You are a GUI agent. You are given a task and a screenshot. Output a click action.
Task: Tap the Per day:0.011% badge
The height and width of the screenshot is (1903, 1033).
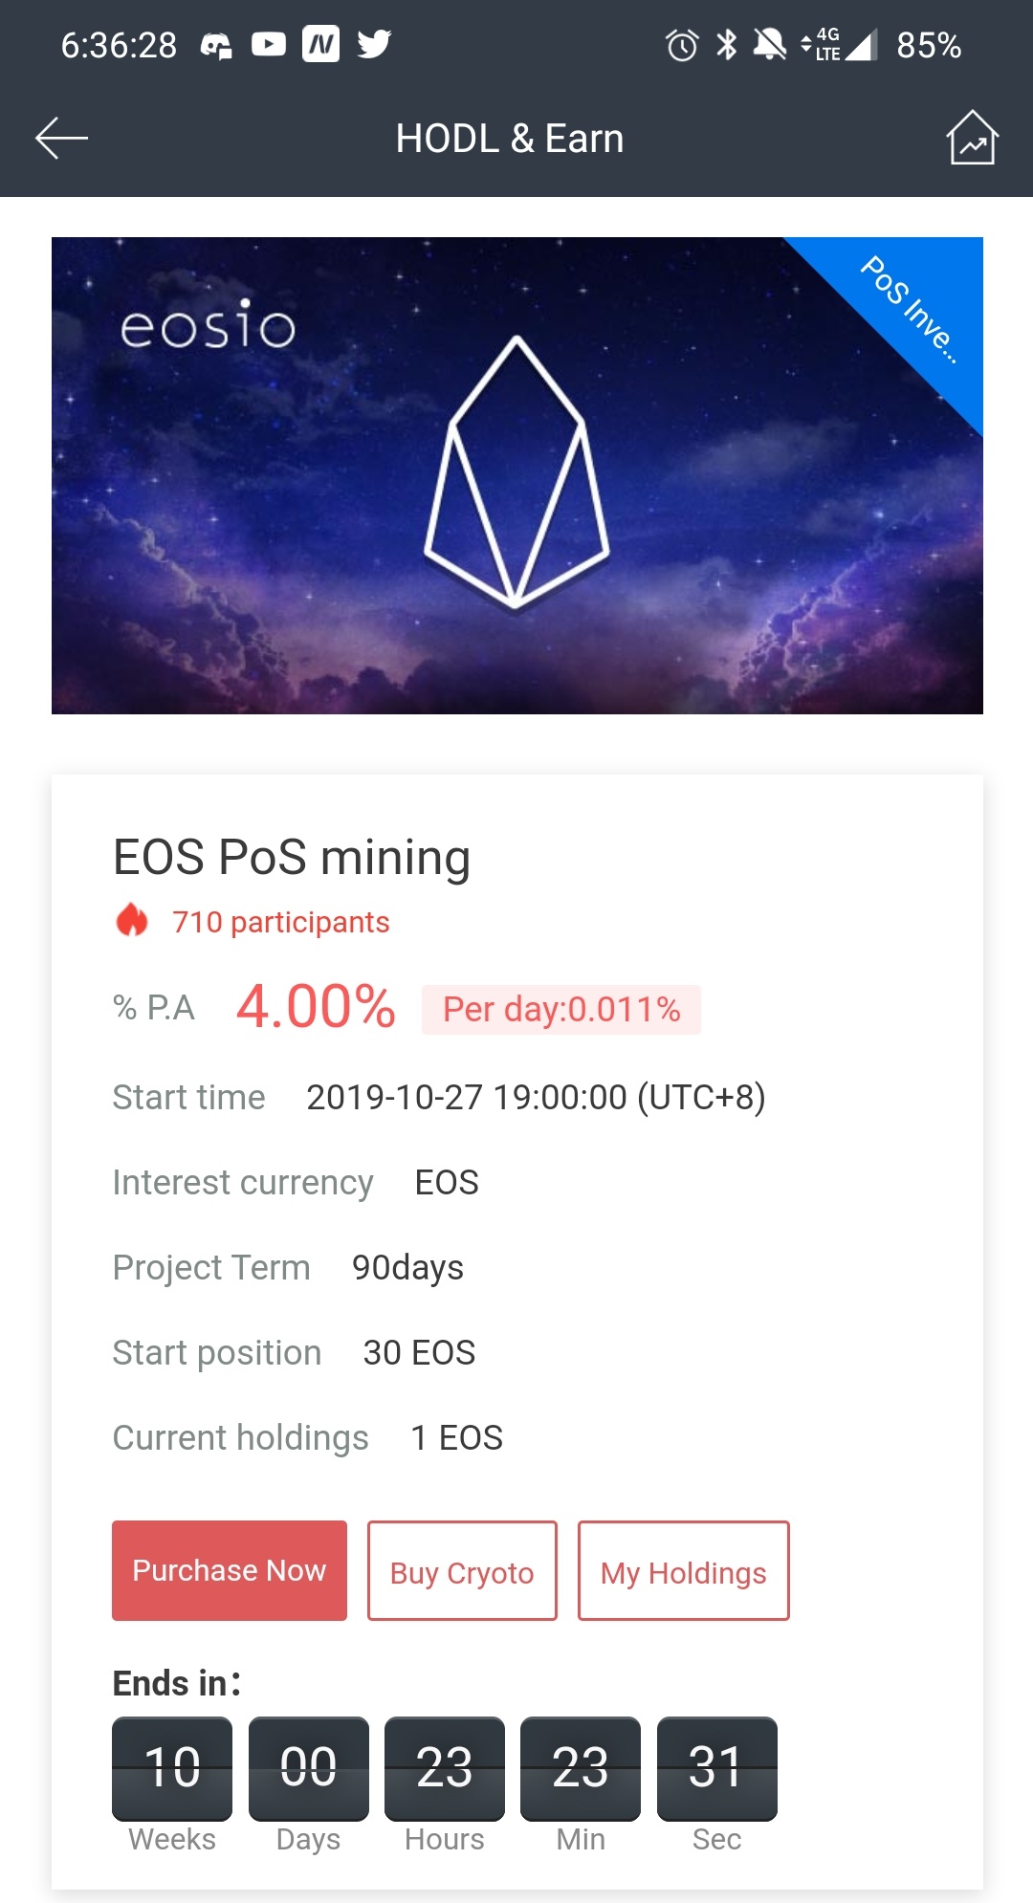click(561, 1009)
